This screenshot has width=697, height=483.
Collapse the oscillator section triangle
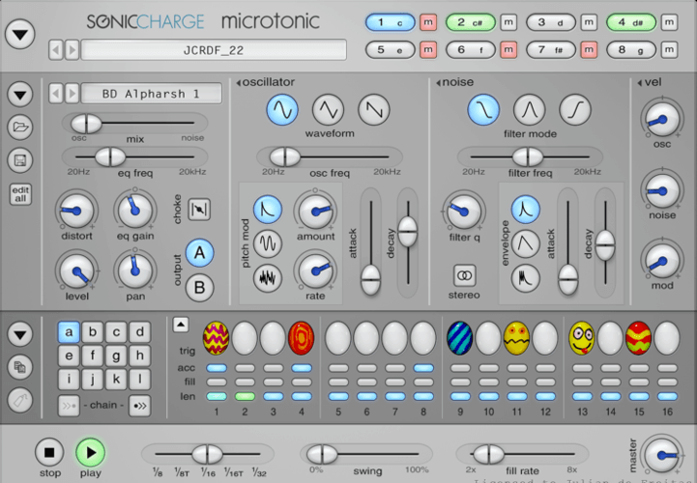[238, 83]
